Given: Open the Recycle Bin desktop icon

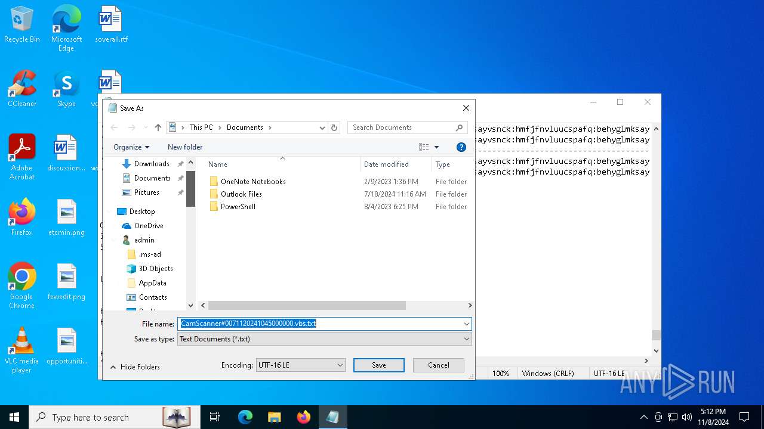Looking at the screenshot, I should [22, 25].
